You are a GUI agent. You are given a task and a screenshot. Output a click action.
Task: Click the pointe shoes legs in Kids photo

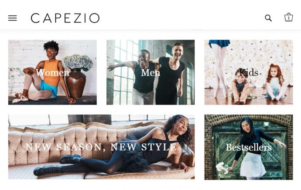pyautogui.click(x=221, y=68)
